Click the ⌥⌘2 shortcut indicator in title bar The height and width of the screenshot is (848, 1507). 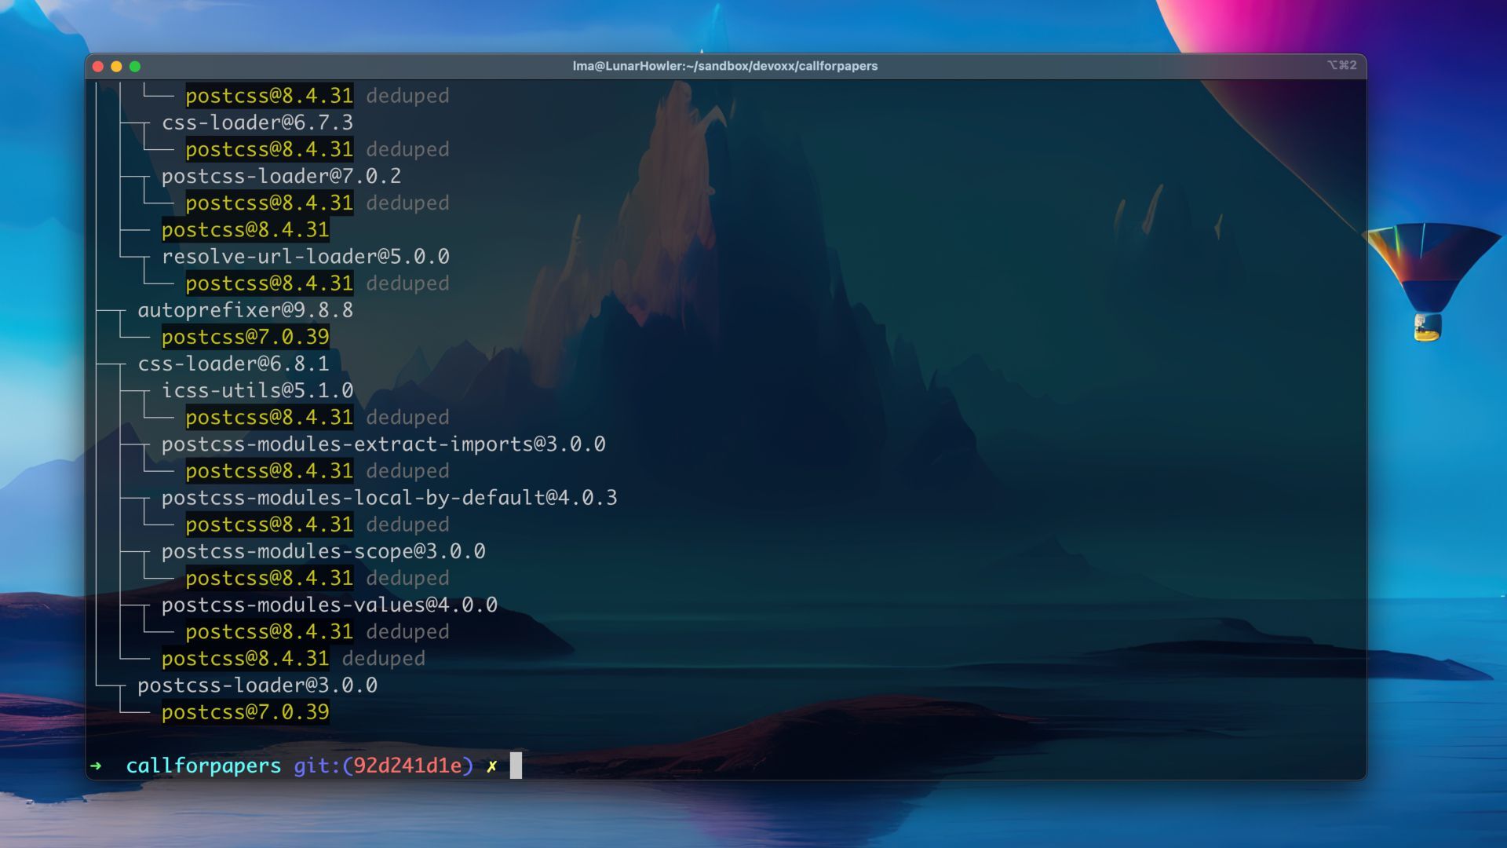1341,65
